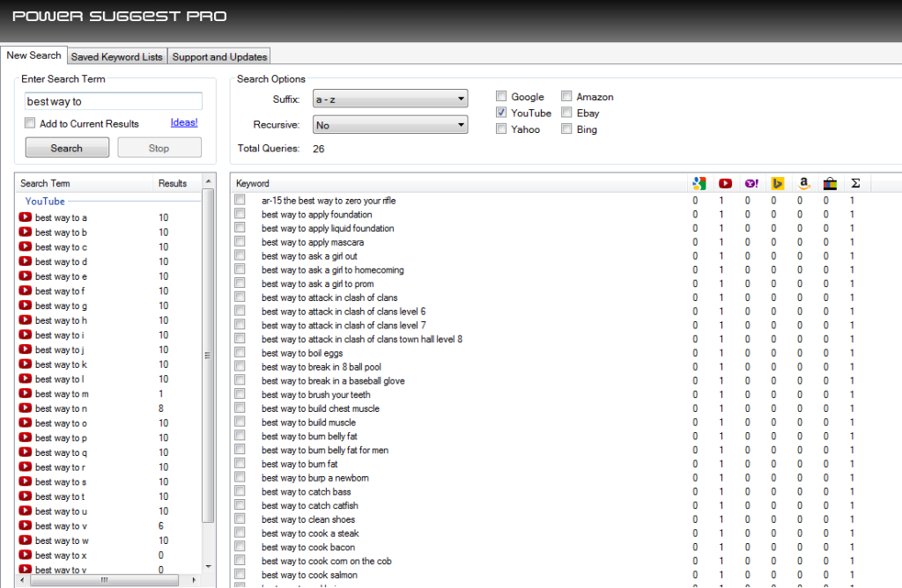Viewport: 902px width, 588px height.
Task: Tick checkbox for 'best way to apply foundation'
Action: pos(240,214)
